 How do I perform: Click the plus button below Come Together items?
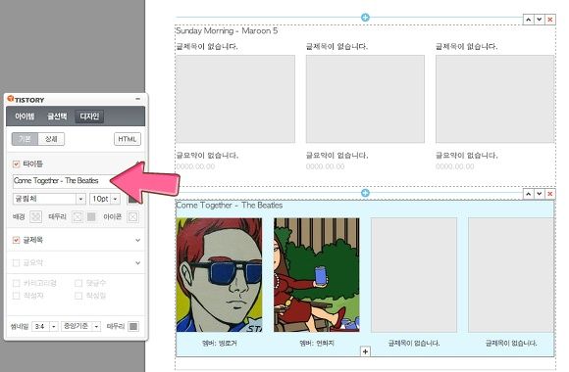365,351
